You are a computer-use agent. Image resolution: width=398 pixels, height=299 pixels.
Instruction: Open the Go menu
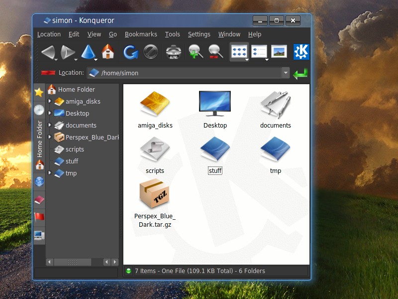coord(113,34)
